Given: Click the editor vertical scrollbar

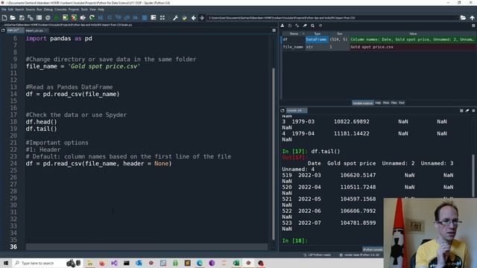Looking at the screenshot, I should pos(274,153).
